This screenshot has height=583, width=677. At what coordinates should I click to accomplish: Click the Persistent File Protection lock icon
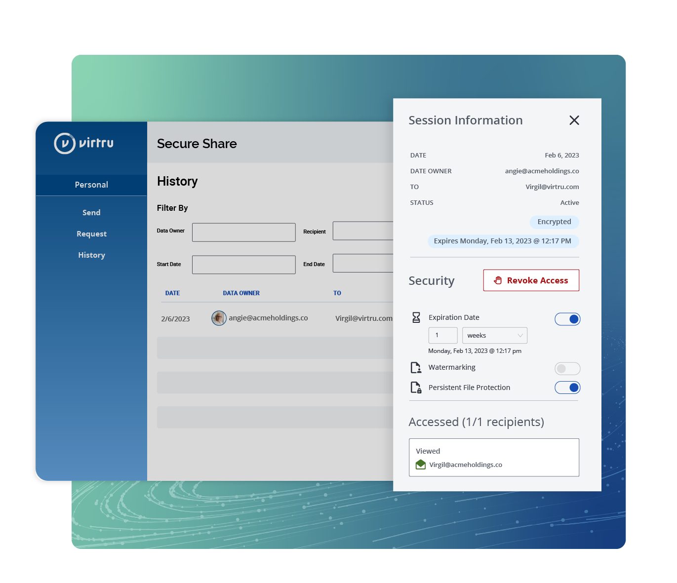coord(416,388)
